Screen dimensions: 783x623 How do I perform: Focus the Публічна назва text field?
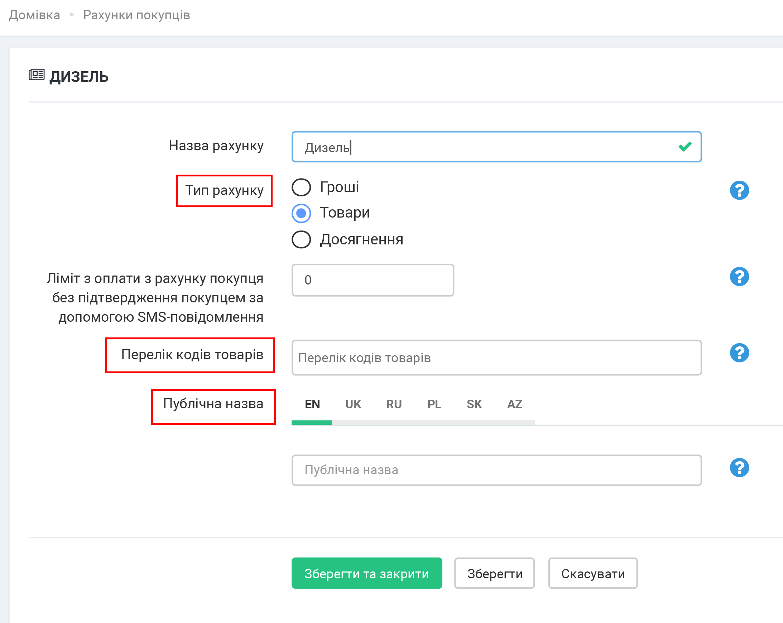tap(496, 470)
